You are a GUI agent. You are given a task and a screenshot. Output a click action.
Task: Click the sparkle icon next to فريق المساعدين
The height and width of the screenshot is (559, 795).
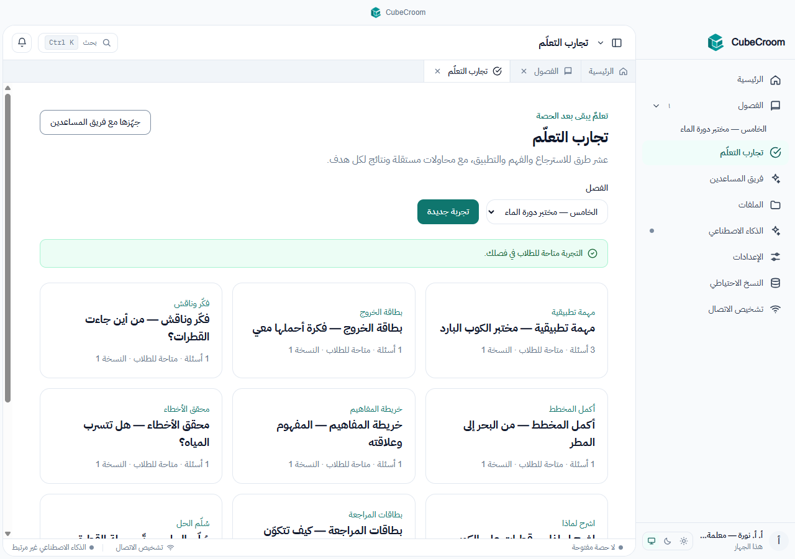click(775, 178)
